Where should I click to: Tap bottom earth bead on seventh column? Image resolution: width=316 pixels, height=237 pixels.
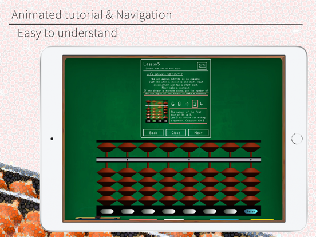(x=230, y=200)
